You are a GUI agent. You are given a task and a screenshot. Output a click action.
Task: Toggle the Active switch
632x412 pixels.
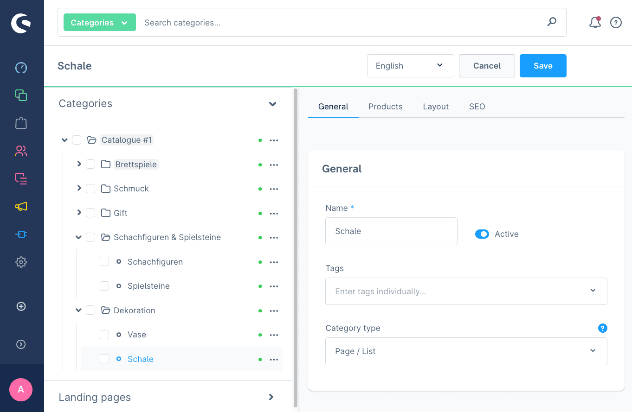[x=482, y=234]
